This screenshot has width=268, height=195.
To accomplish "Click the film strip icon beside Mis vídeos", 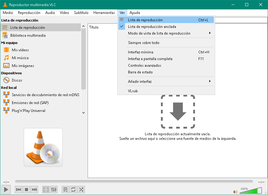I will click(x=6, y=50).
